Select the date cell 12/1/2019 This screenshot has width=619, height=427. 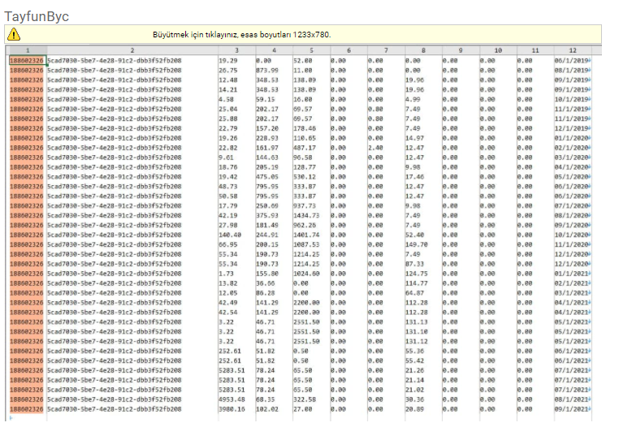click(573, 128)
